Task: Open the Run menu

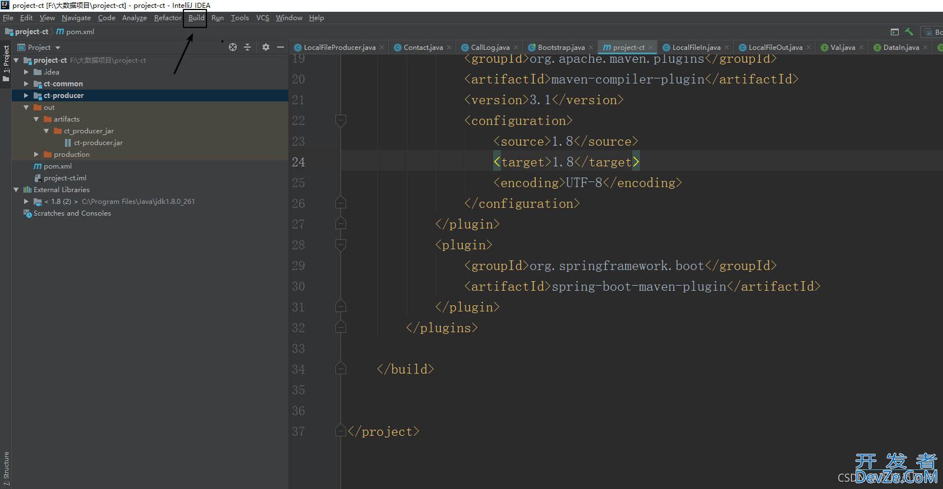Action: [218, 18]
